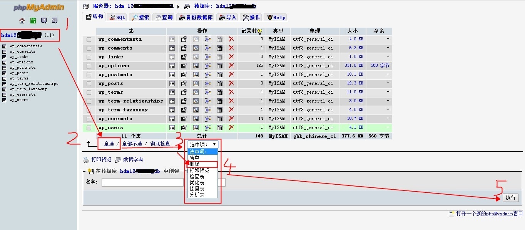Click the phpMyAdmin home icon
Image resolution: width=525 pixels, height=230 pixels.
[22, 21]
